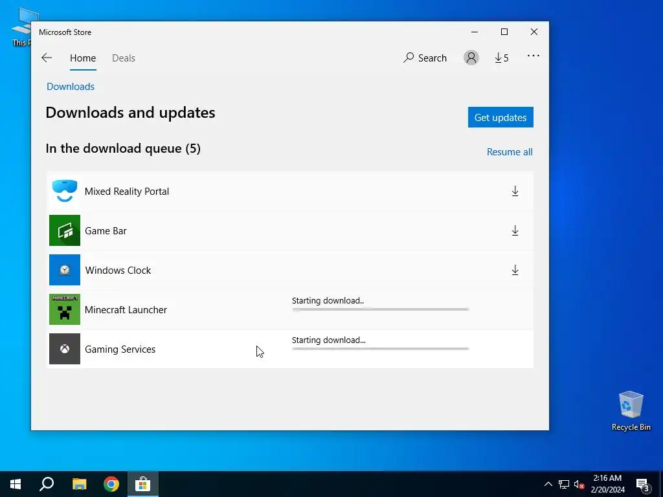Select the Minecraft Launcher name text
This screenshot has height=497, width=663.
coord(126,310)
